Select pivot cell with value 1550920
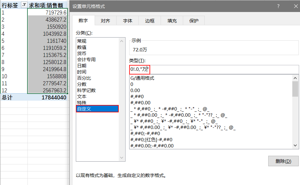The width and height of the screenshot is (300, 185). (x=48, y=26)
